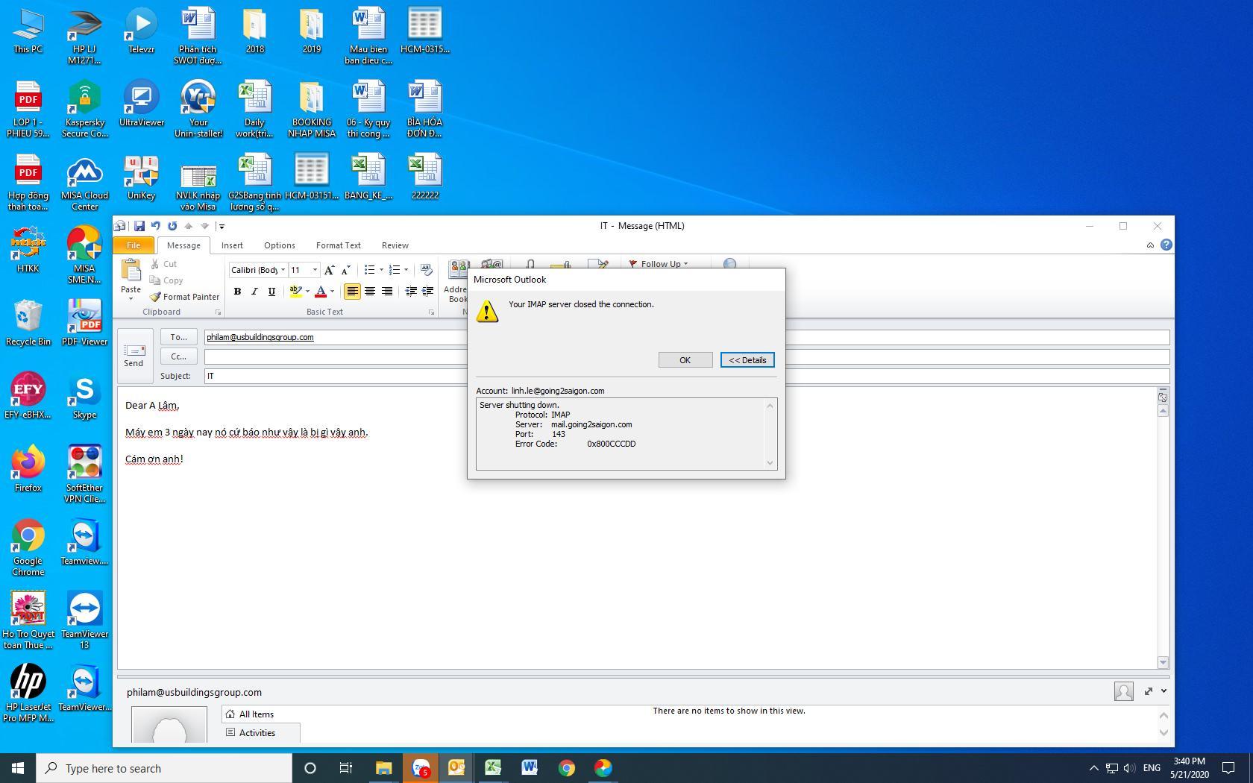Center the text with the Center align icon
Screen dimensions: 1253x783
point(370,292)
